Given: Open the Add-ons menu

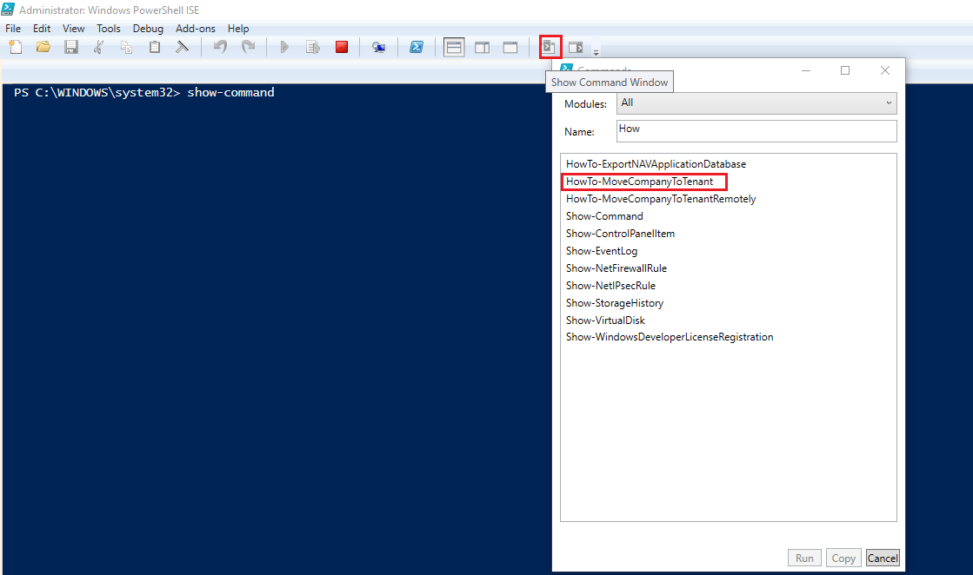Looking at the screenshot, I should [196, 29].
